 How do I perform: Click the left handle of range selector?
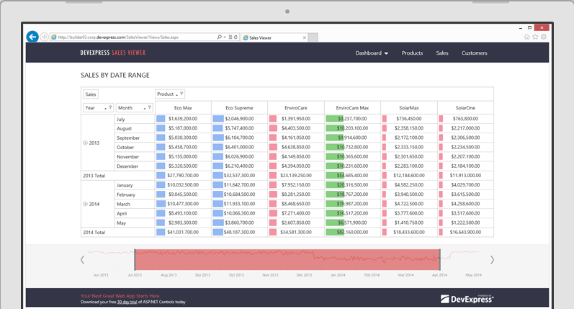click(135, 259)
